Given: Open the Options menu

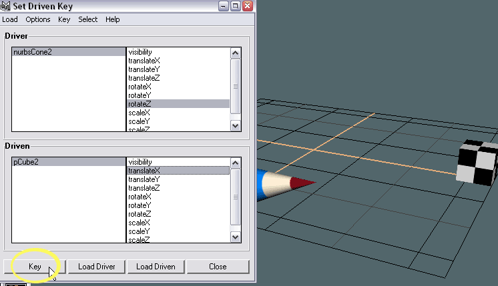Looking at the screenshot, I should tap(38, 20).
